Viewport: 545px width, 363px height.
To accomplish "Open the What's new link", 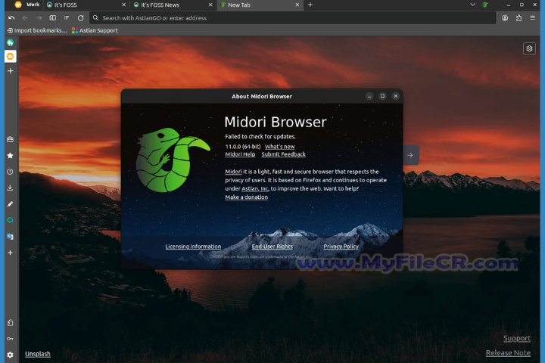I will tap(280, 147).
